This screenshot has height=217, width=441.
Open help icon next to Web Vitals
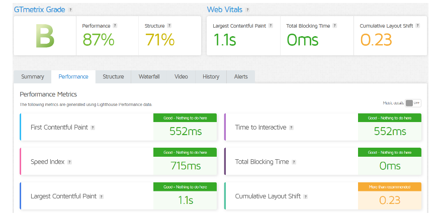247,10
